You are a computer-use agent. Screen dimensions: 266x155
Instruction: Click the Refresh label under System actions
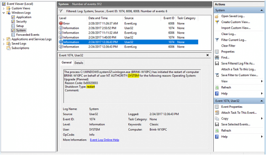coord(226,87)
